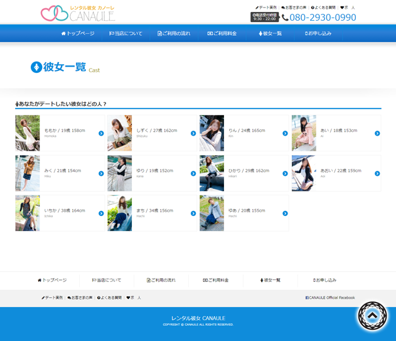
Task: Open ご利用料金 in the blue navigation bar
Action: (x=222, y=33)
